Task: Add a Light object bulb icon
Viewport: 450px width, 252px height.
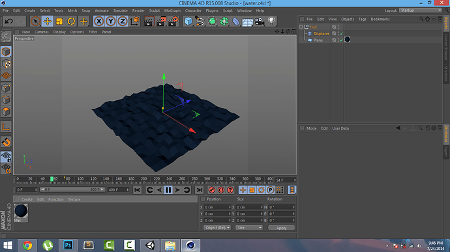Action: (x=271, y=21)
